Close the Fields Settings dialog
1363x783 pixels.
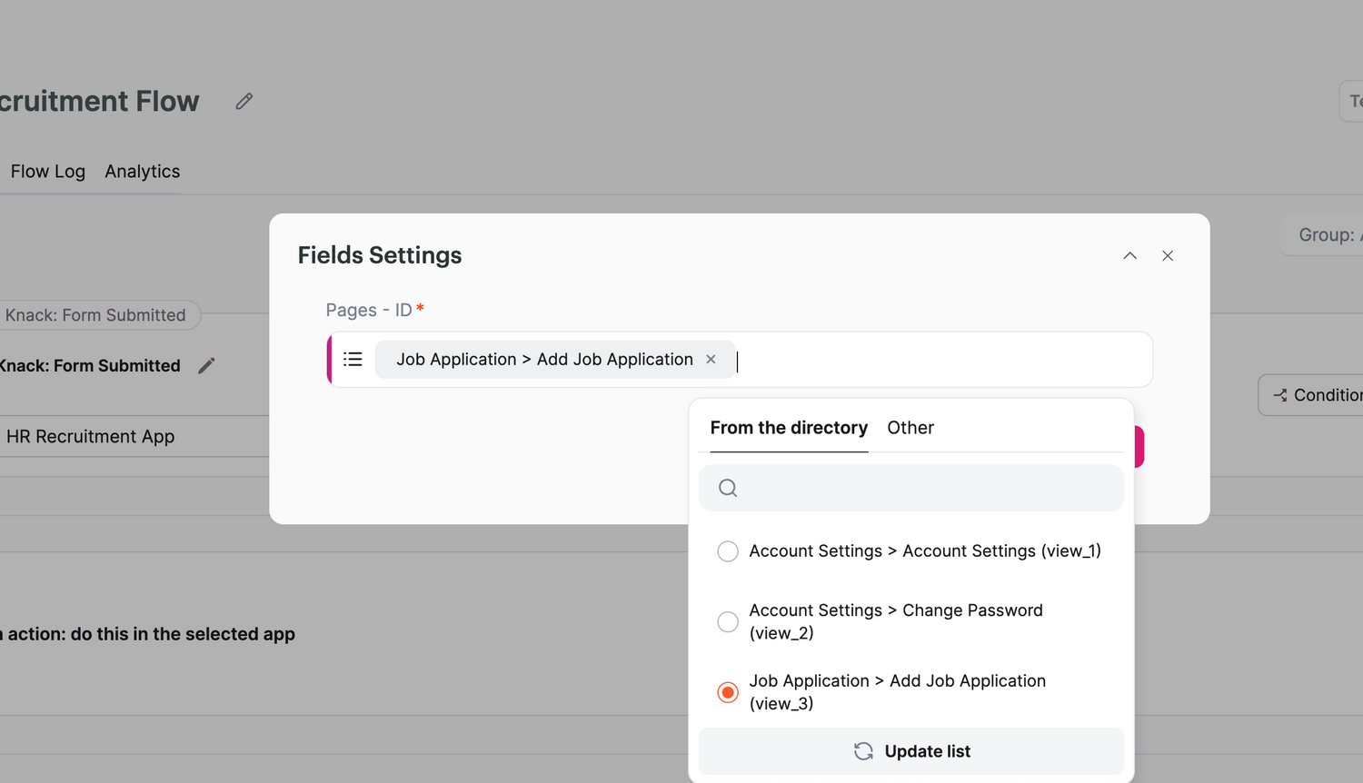coord(1168,256)
